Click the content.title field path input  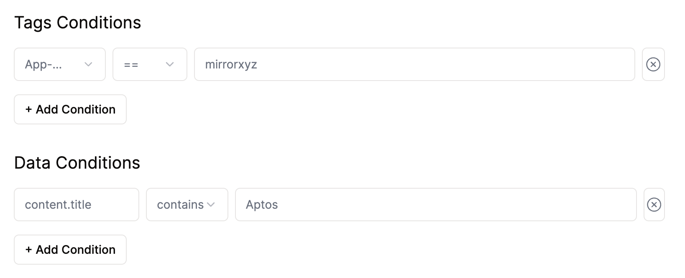77,205
